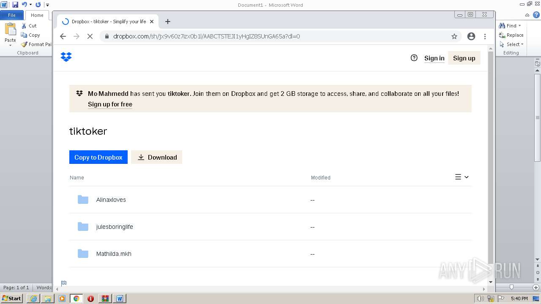
Task: Click the Chrome icon in the taskbar
Action: coord(77,299)
